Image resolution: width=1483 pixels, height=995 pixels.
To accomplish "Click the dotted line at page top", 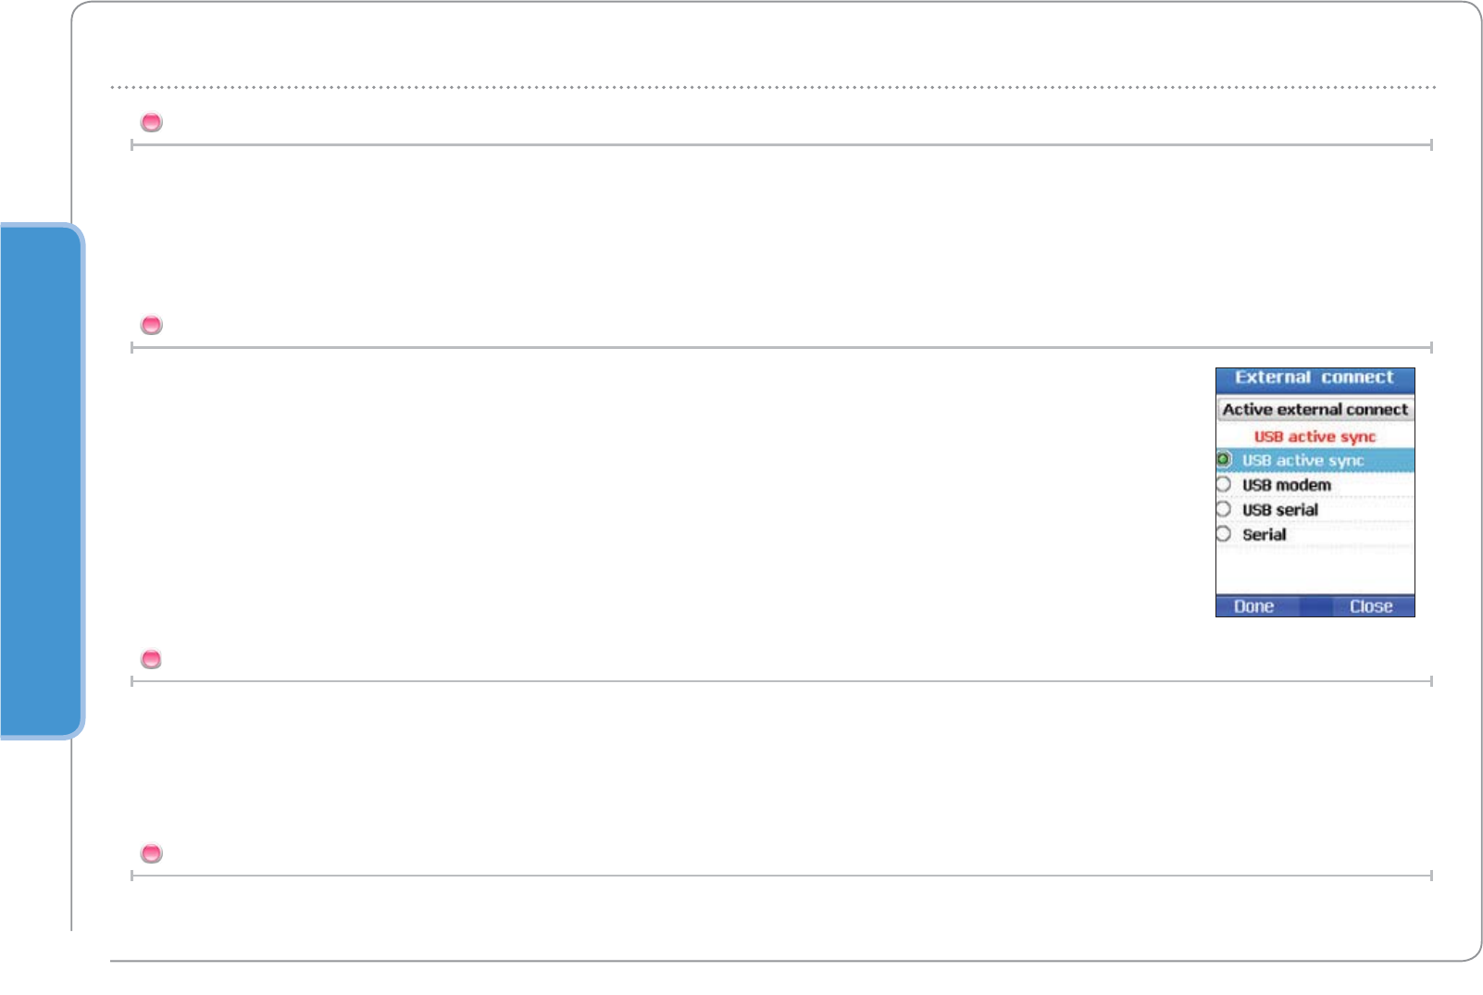I will pyautogui.click(x=773, y=87).
